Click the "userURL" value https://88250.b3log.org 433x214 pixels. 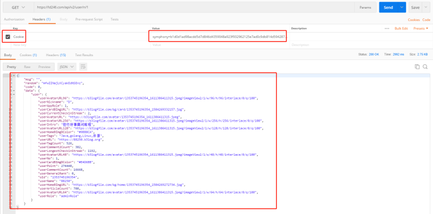coord(80,139)
